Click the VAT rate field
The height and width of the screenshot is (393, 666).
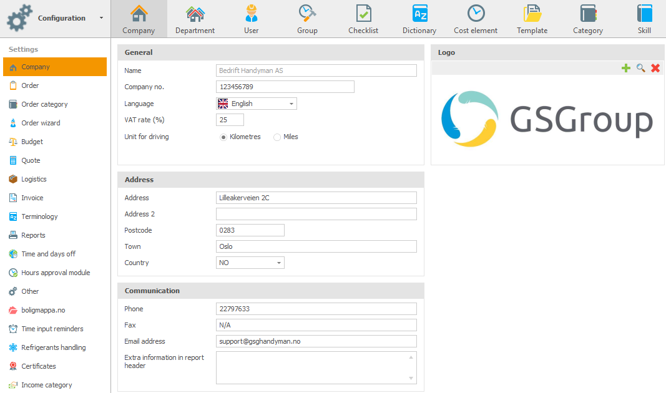click(x=230, y=120)
